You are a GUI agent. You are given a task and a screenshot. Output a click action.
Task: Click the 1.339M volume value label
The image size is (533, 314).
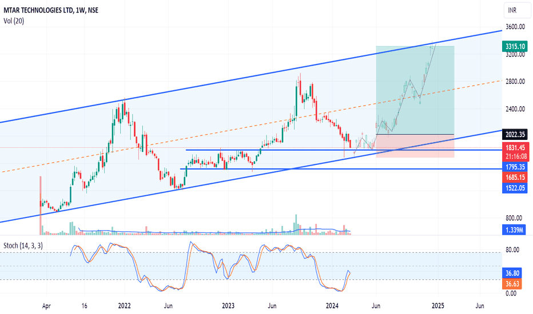pos(514,230)
